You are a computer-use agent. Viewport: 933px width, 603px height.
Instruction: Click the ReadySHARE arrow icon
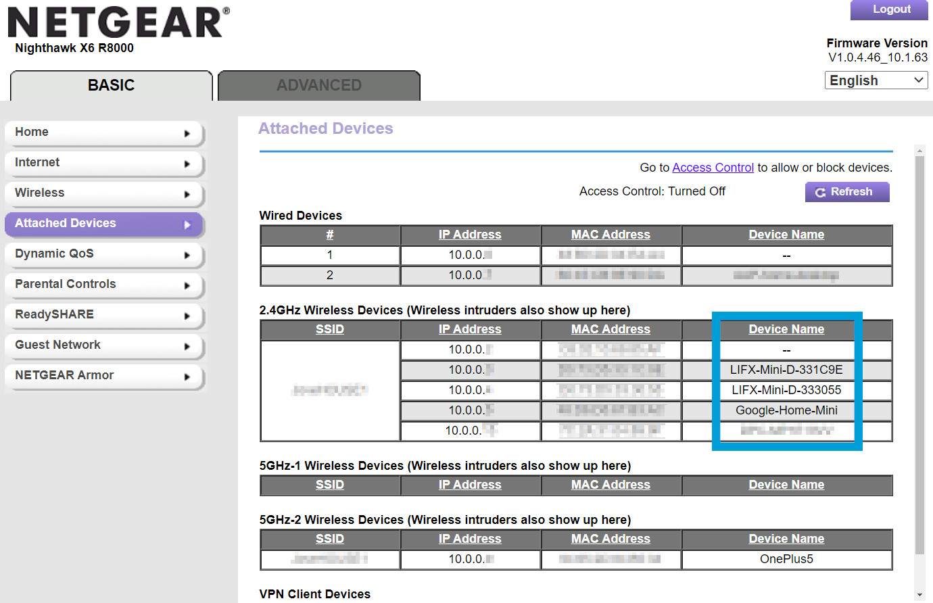tap(187, 316)
